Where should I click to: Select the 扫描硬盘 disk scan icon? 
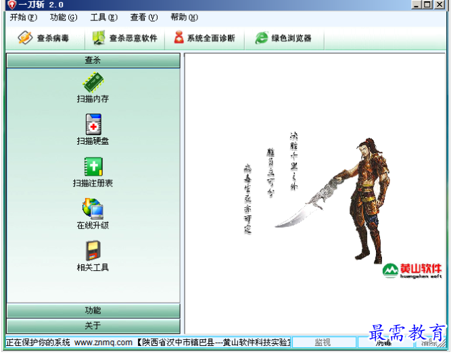(x=93, y=124)
